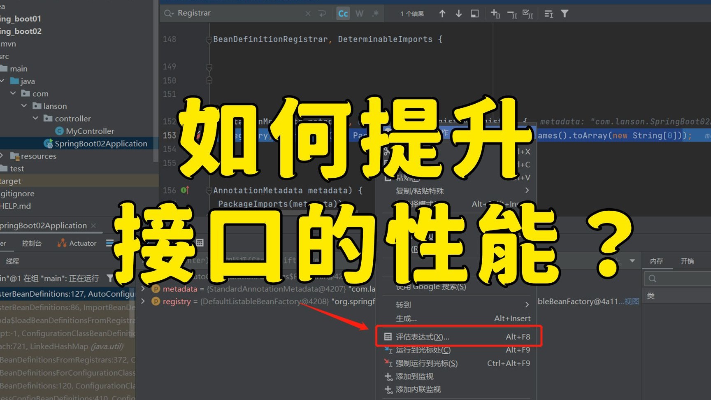Viewport: 711px width, 400px height.
Task: Toggle match case (Cc) in search bar
Action: [343, 13]
